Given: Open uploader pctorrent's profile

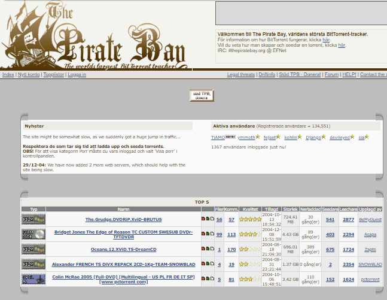Looking at the screenshot, I should pyautogui.click(x=370, y=280).
